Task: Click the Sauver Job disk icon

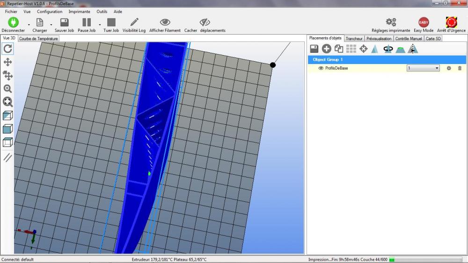Action: [x=64, y=22]
